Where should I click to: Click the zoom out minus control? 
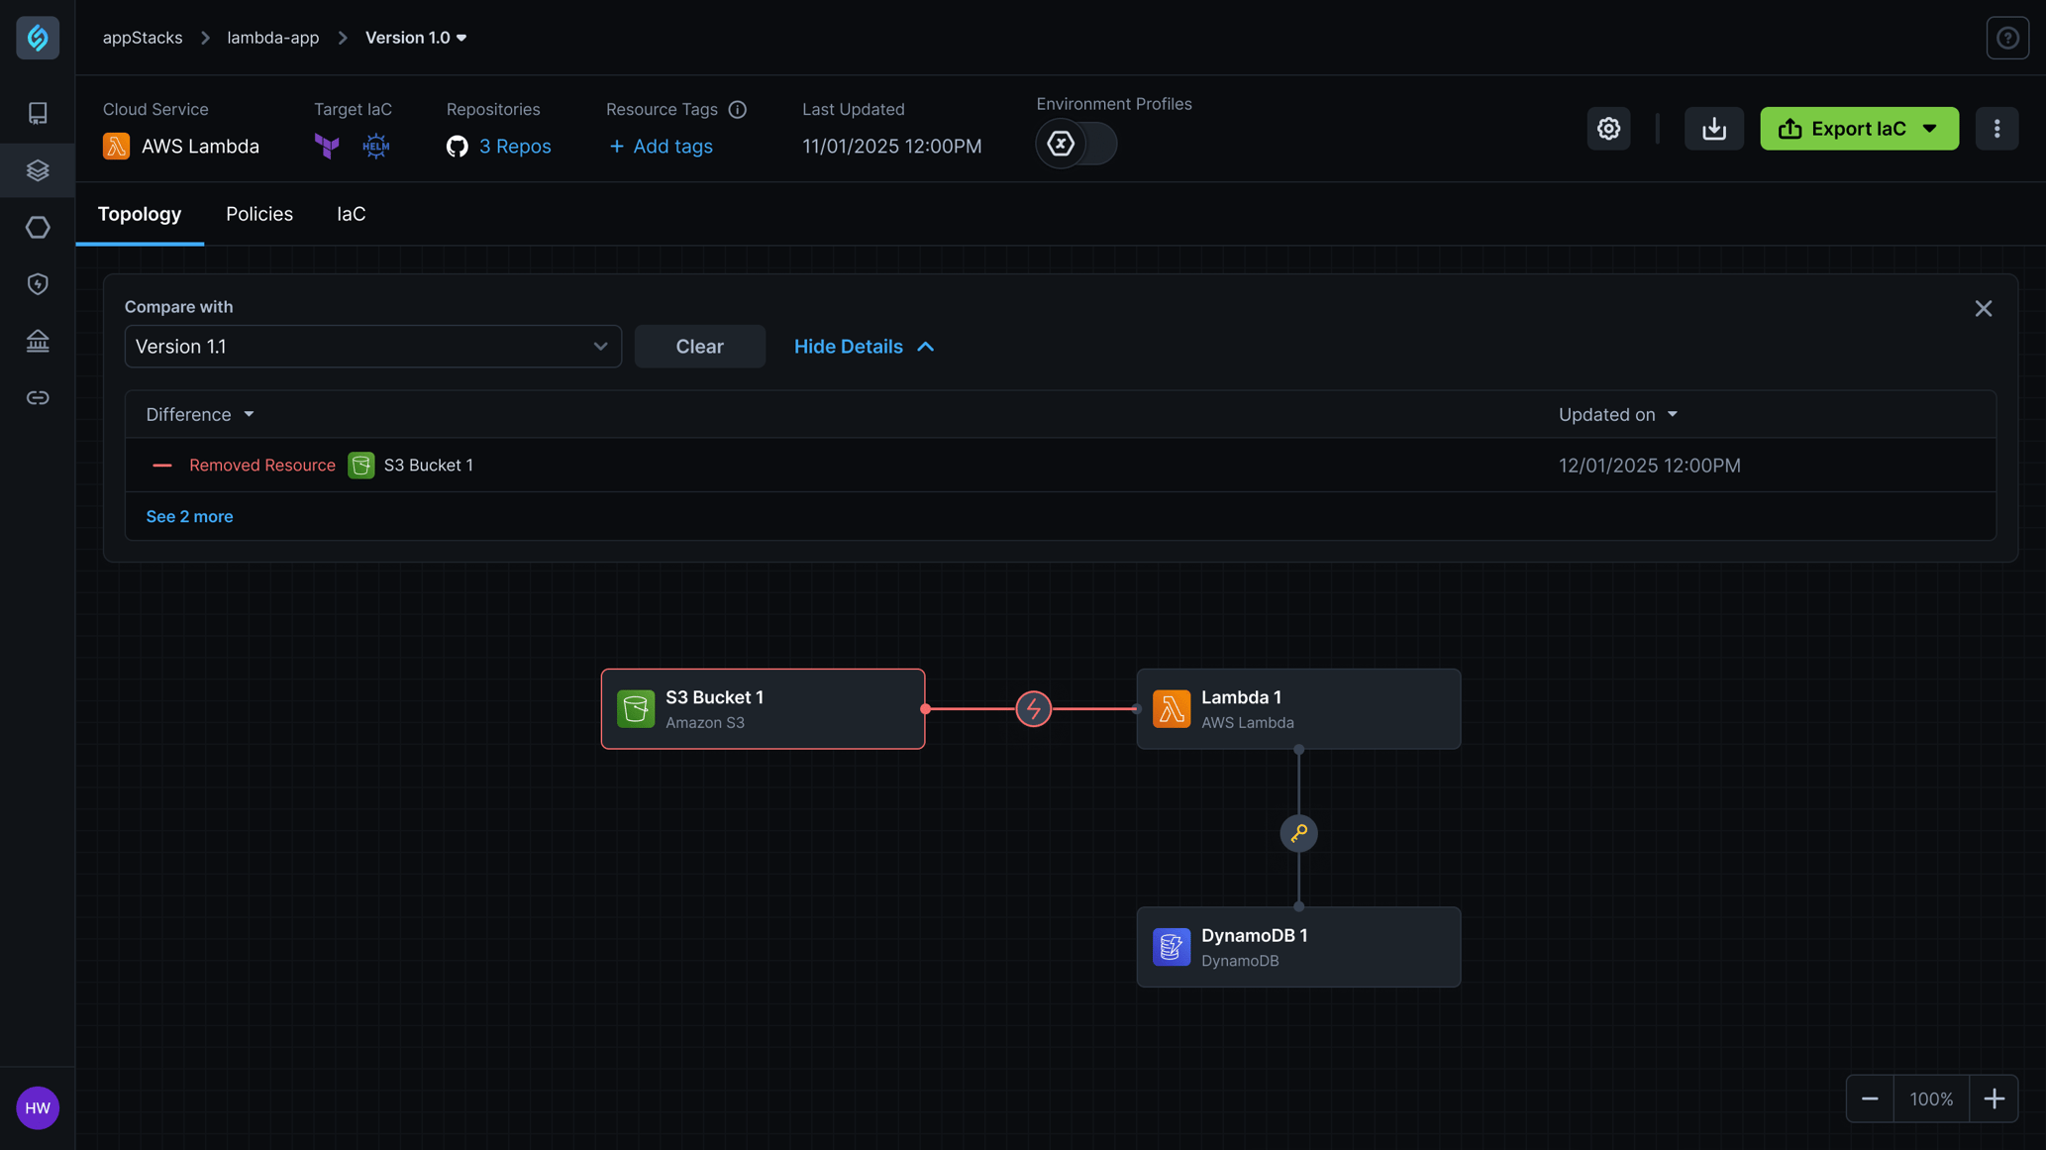click(1871, 1098)
